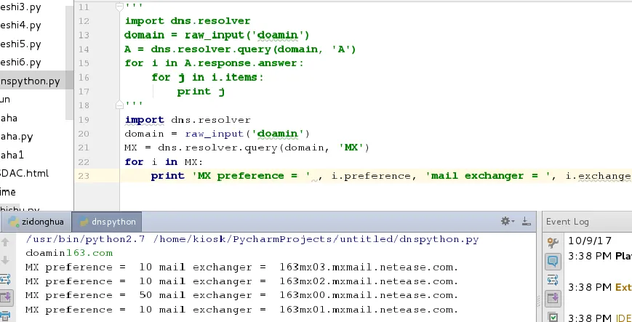Click the down stack trace arrow

click(x=5, y=260)
